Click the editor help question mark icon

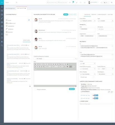pos(35,69)
